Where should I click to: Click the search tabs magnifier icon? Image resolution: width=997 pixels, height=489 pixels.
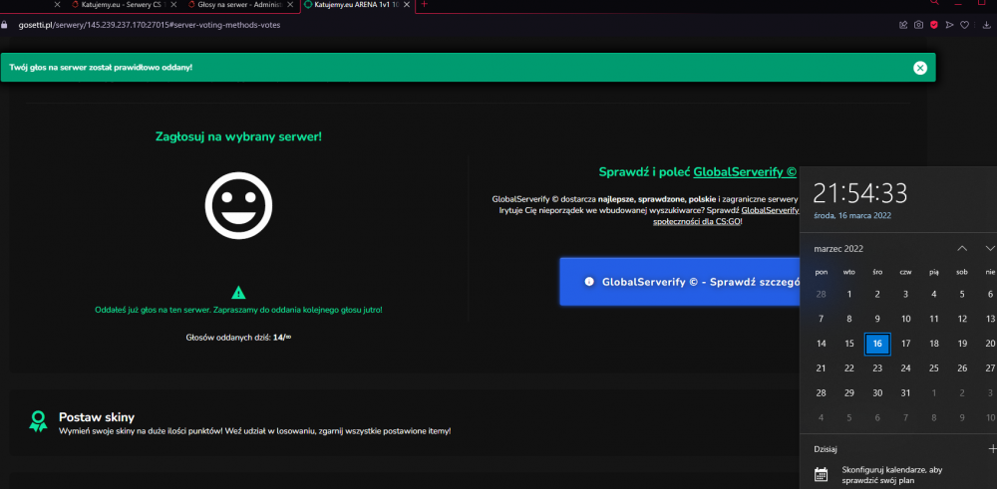(x=934, y=3)
